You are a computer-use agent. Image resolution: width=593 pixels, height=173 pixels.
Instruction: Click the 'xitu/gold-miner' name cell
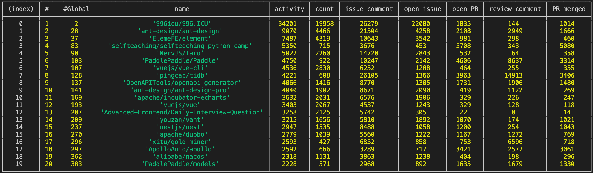click(x=180, y=142)
